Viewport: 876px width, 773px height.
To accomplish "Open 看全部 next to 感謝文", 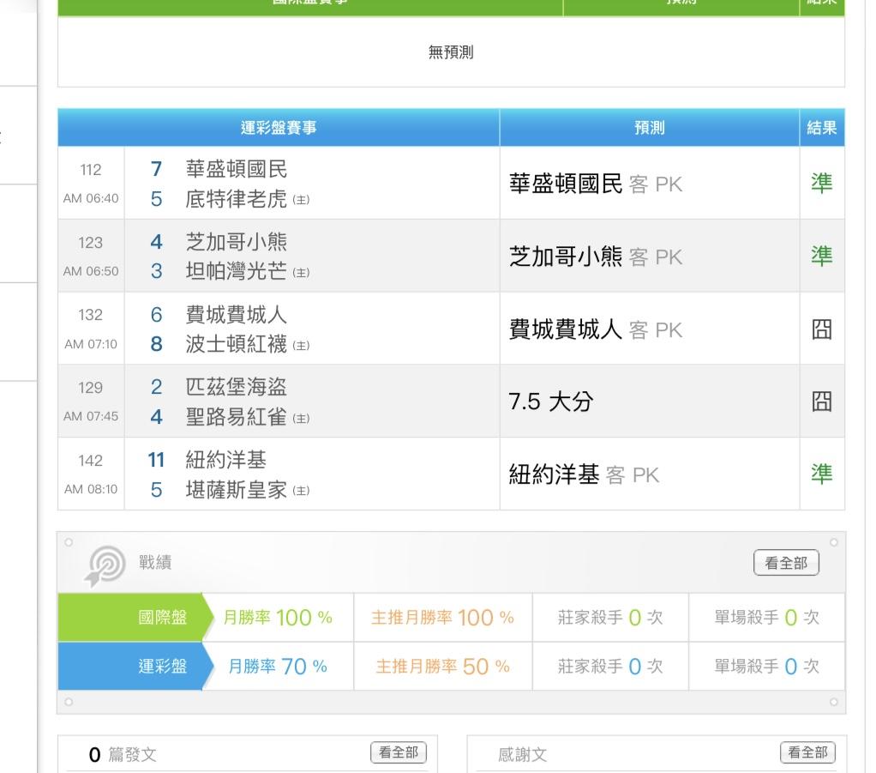I will point(807,752).
